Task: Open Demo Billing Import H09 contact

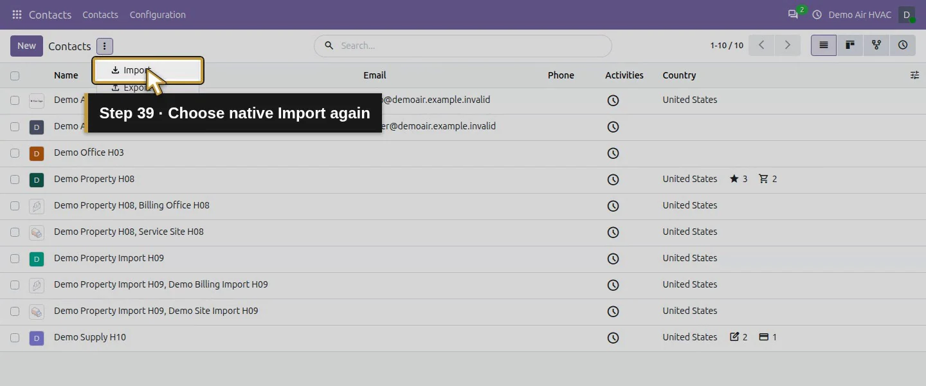Action: [161, 284]
